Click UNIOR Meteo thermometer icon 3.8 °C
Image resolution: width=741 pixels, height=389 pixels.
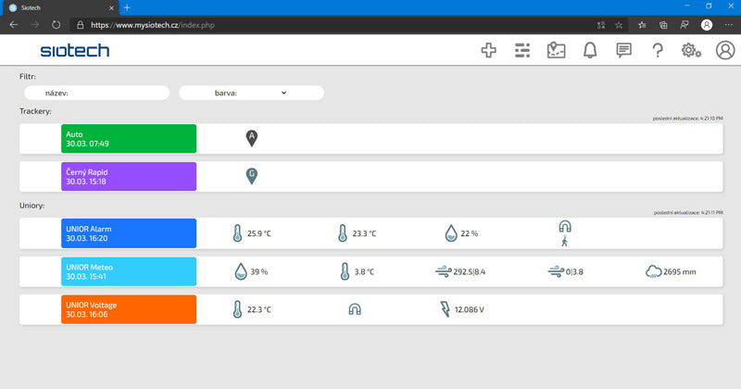[x=345, y=271]
